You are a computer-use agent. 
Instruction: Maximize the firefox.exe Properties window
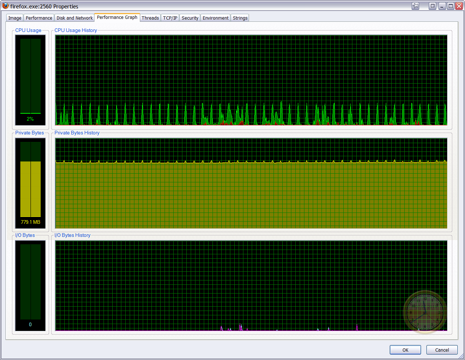pos(450,6)
